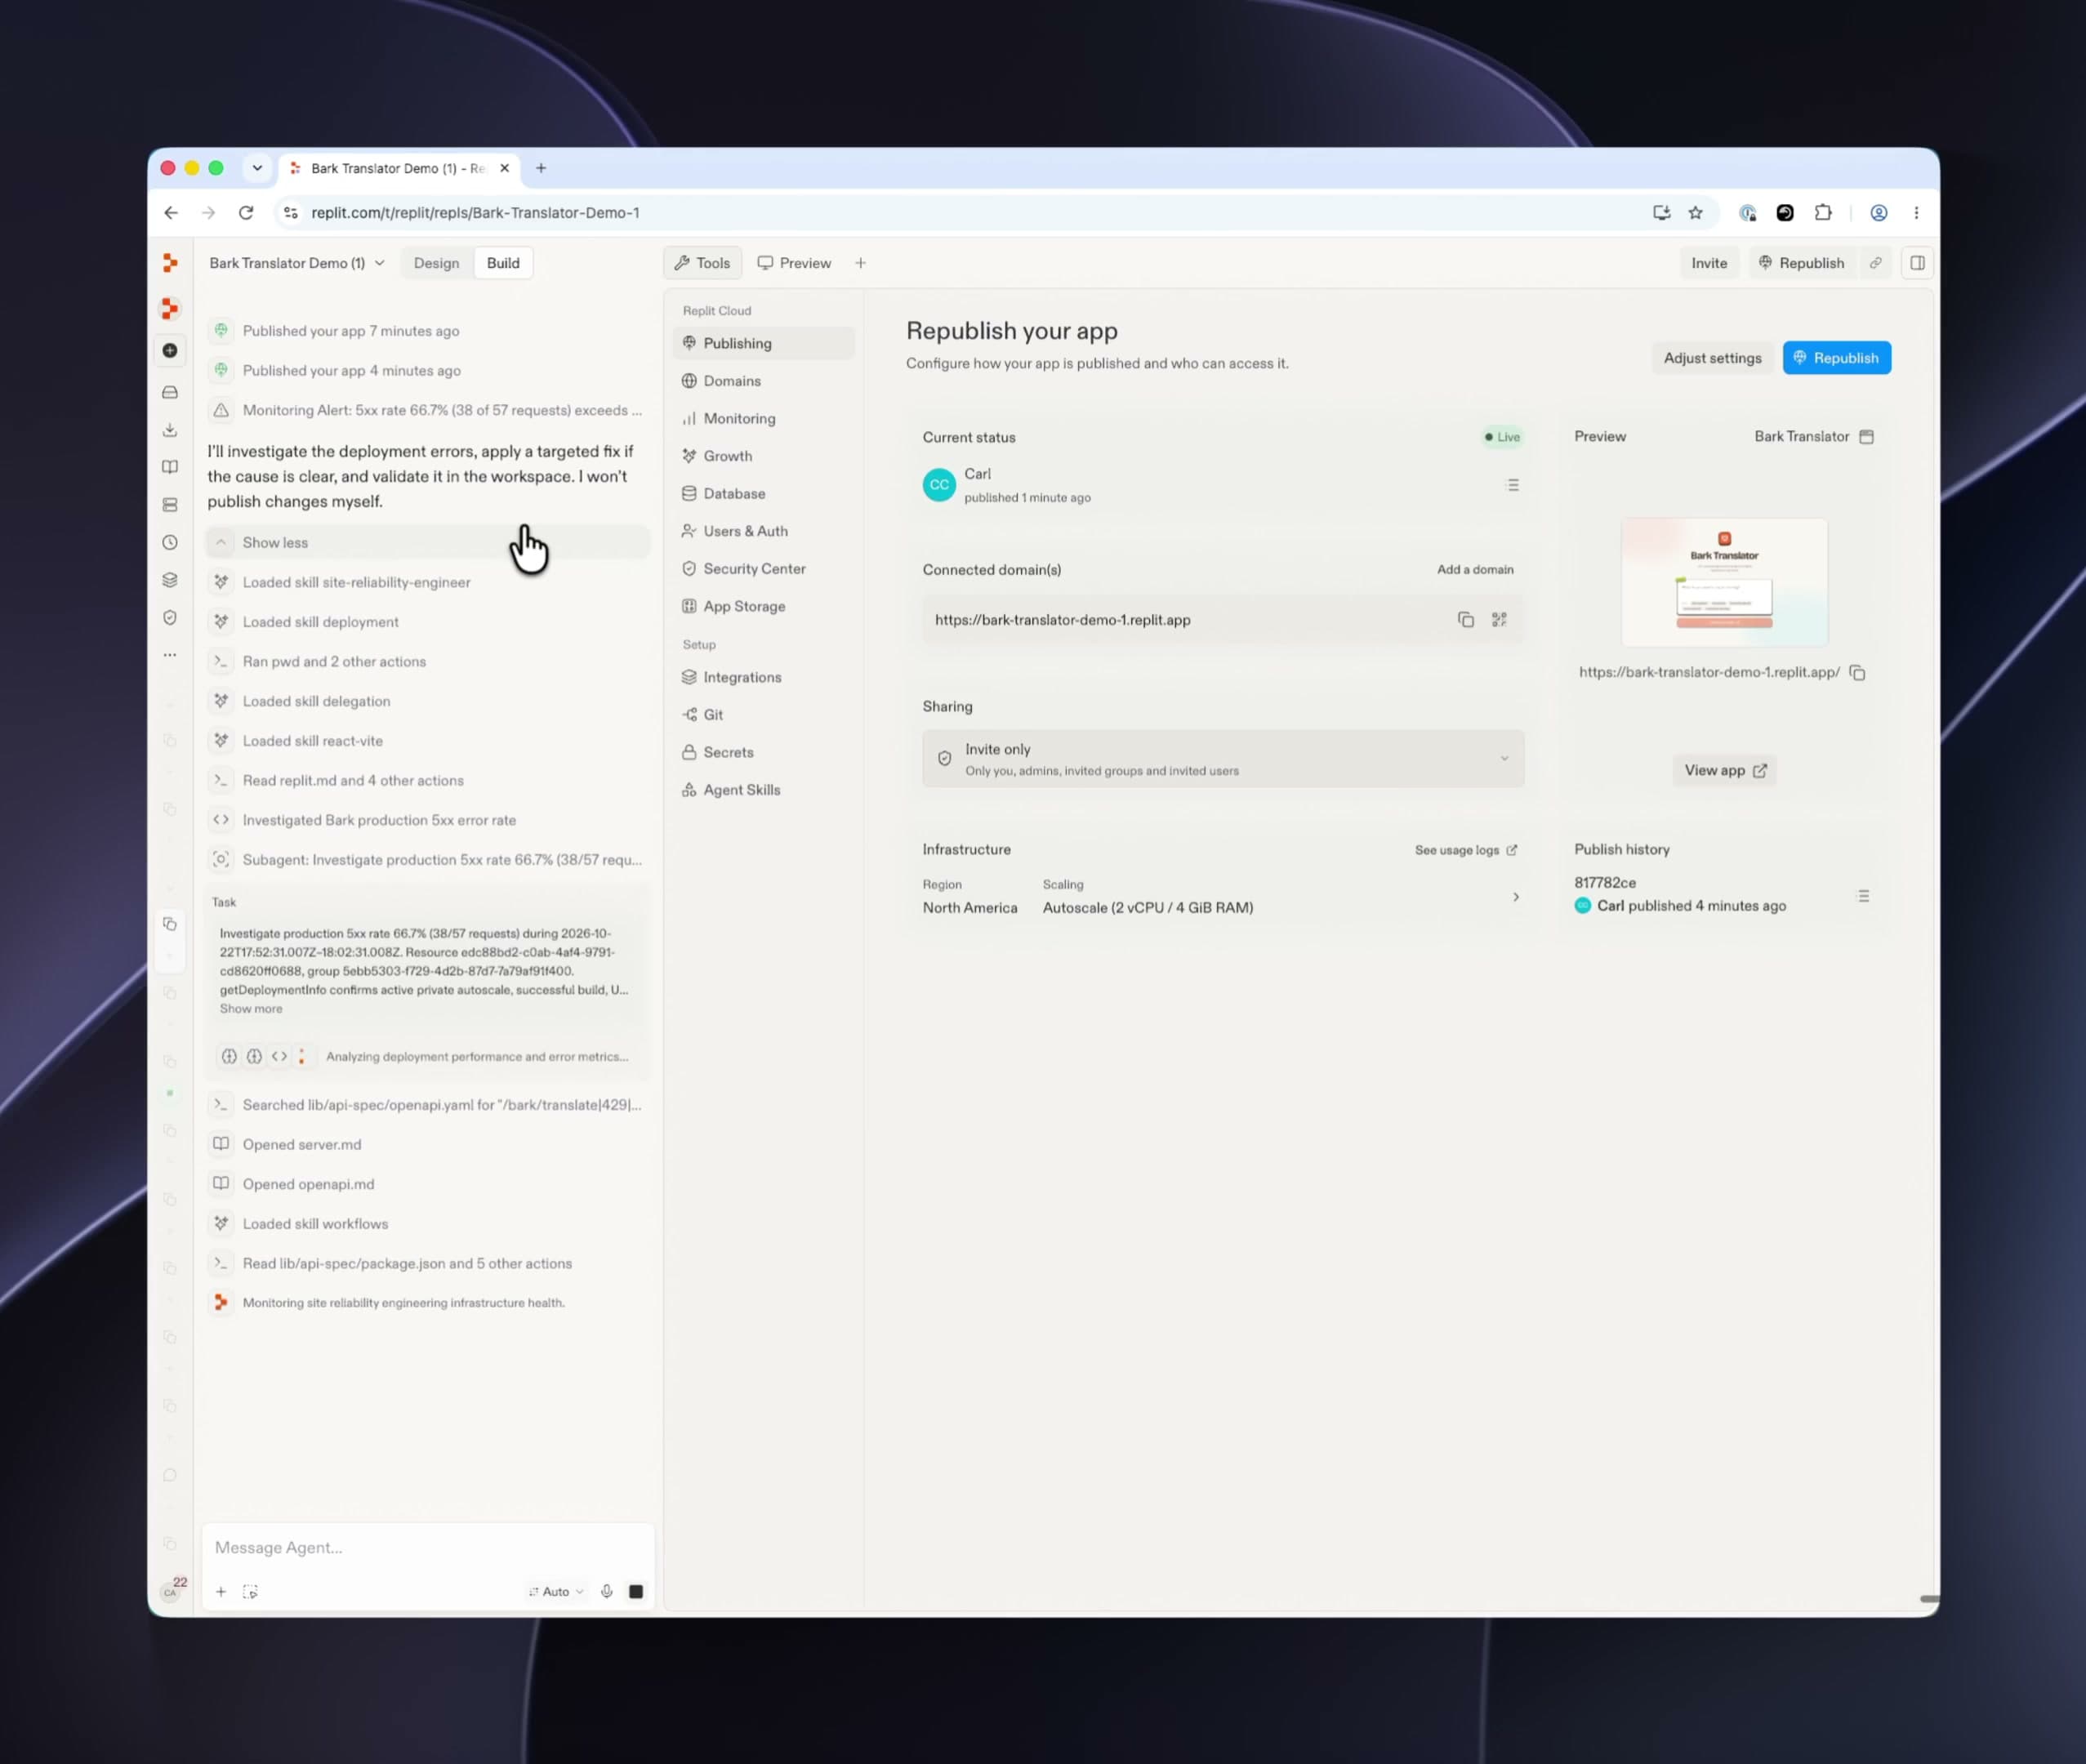Open Publish history entry menu icon
This screenshot has width=2086, height=1764.
1863,896
